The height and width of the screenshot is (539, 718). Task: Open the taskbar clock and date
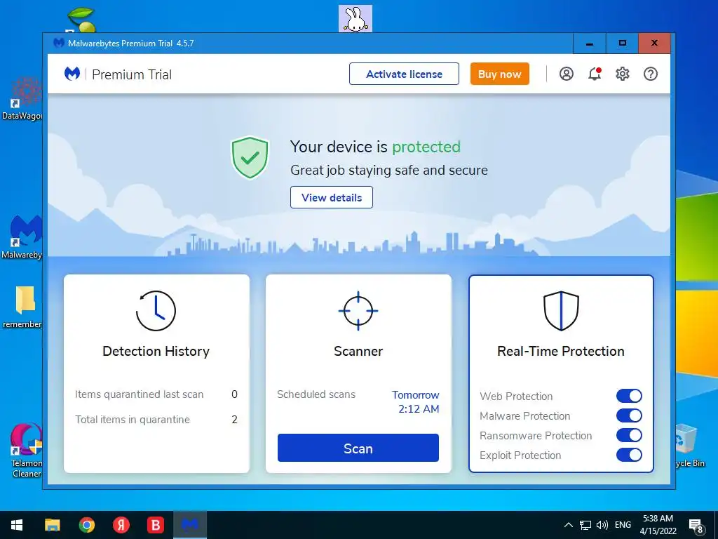click(x=658, y=525)
